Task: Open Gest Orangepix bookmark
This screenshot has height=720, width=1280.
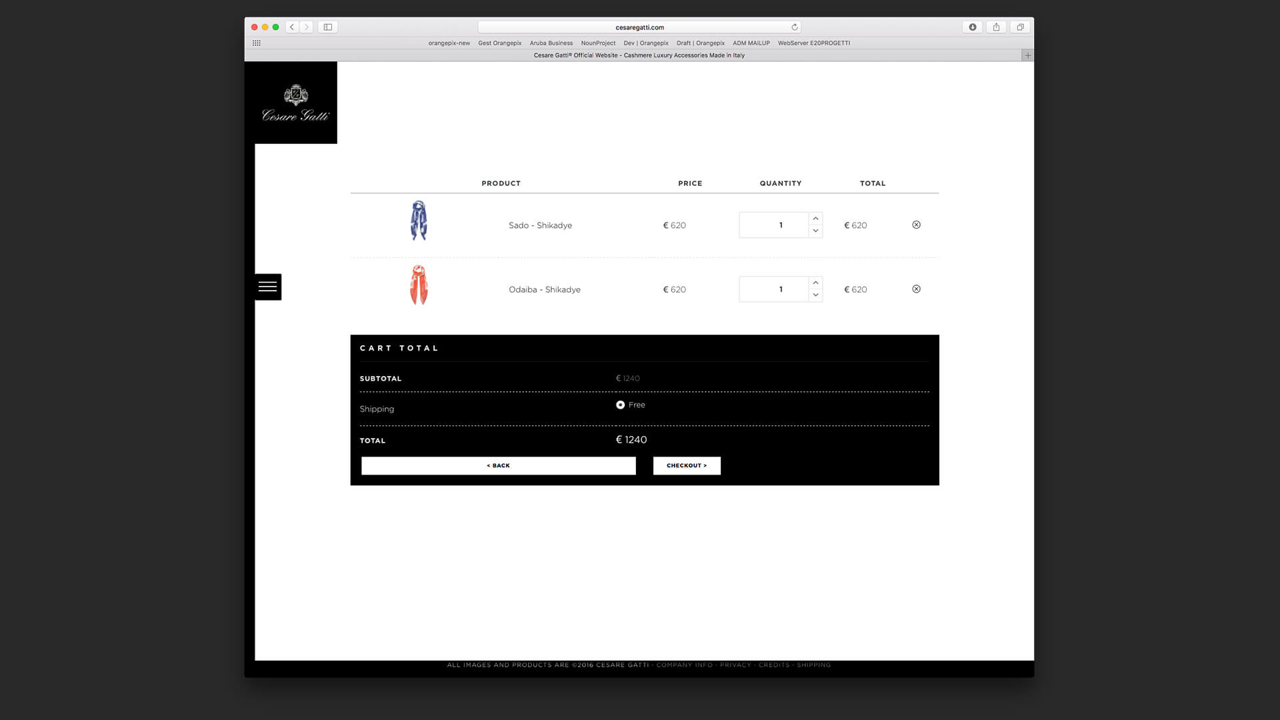Action: tap(500, 43)
